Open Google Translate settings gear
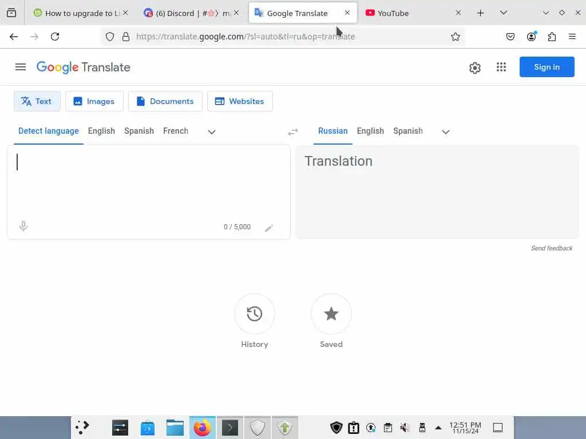Image resolution: width=586 pixels, height=439 pixels. point(474,67)
